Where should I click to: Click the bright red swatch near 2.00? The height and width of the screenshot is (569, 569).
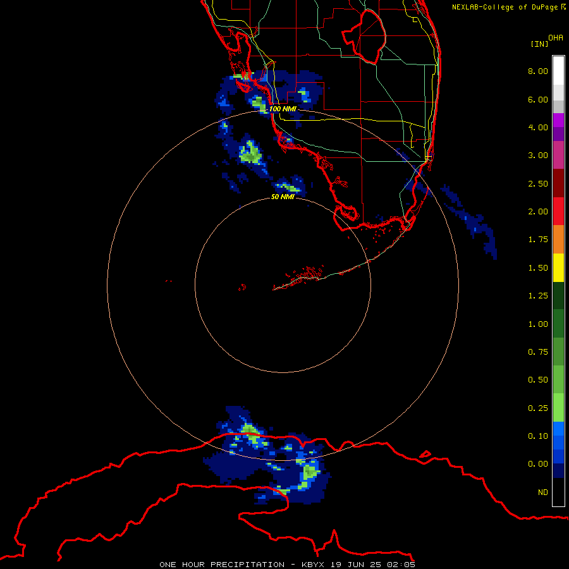click(558, 211)
